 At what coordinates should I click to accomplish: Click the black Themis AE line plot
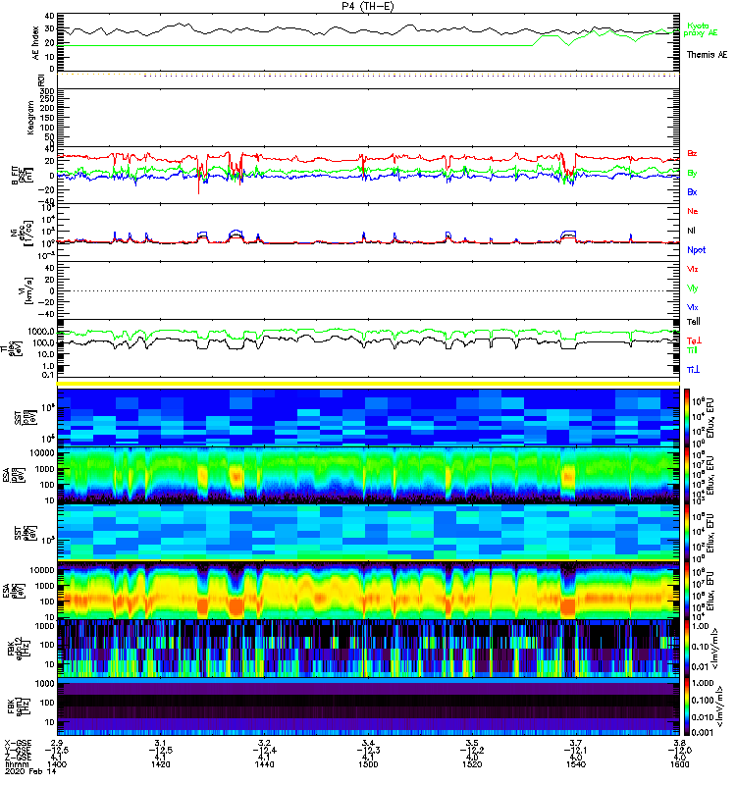click(x=368, y=29)
